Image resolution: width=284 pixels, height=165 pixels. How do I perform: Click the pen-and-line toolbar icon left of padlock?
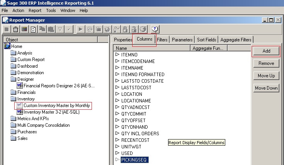pyautogui.click(x=116, y=29)
